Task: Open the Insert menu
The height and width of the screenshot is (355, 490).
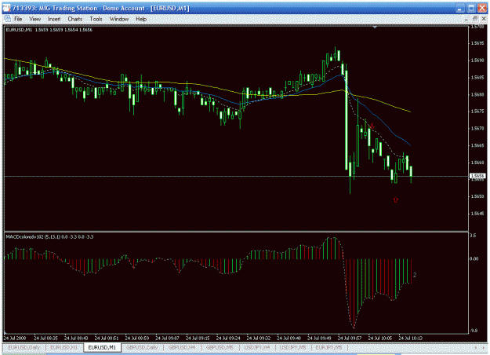Action: click(x=54, y=19)
